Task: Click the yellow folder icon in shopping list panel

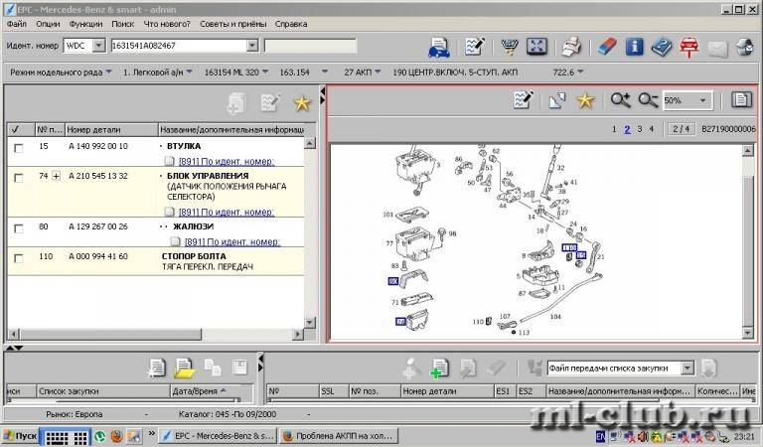Action: 184,368
